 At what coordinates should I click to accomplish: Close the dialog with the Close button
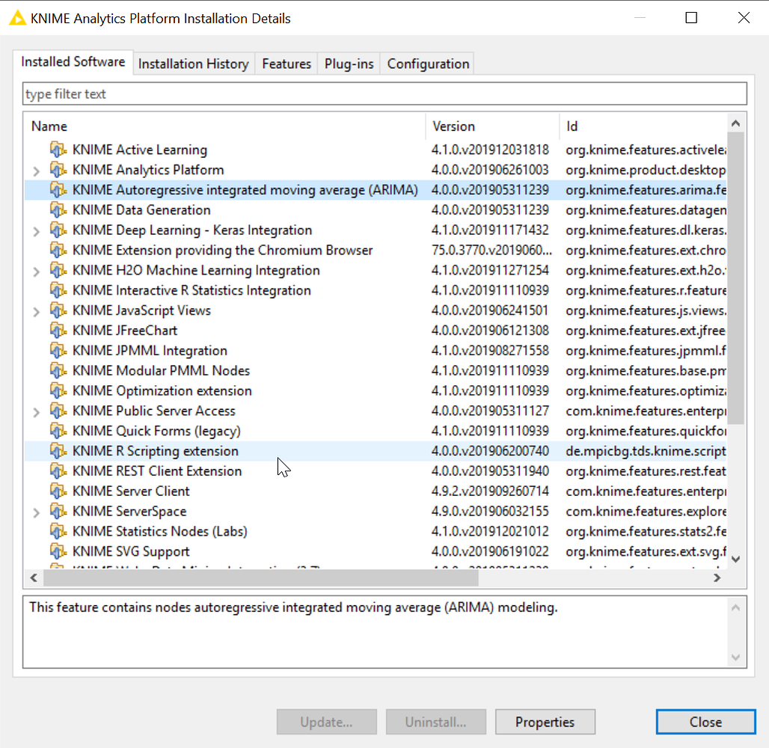click(x=705, y=721)
